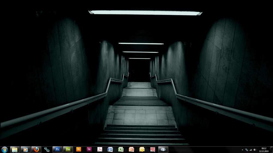The height and width of the screenshot is (153, 273).
Task: Open Adobe Acrobat from the taskbar
Action: 100,149
